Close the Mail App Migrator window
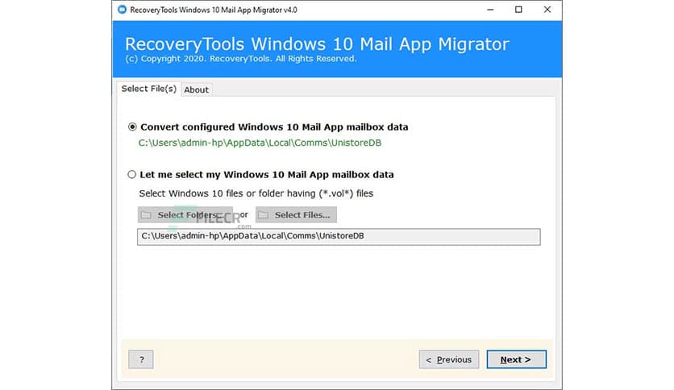Viewport: 674px width, 390px height. click(x=547, y=10)
